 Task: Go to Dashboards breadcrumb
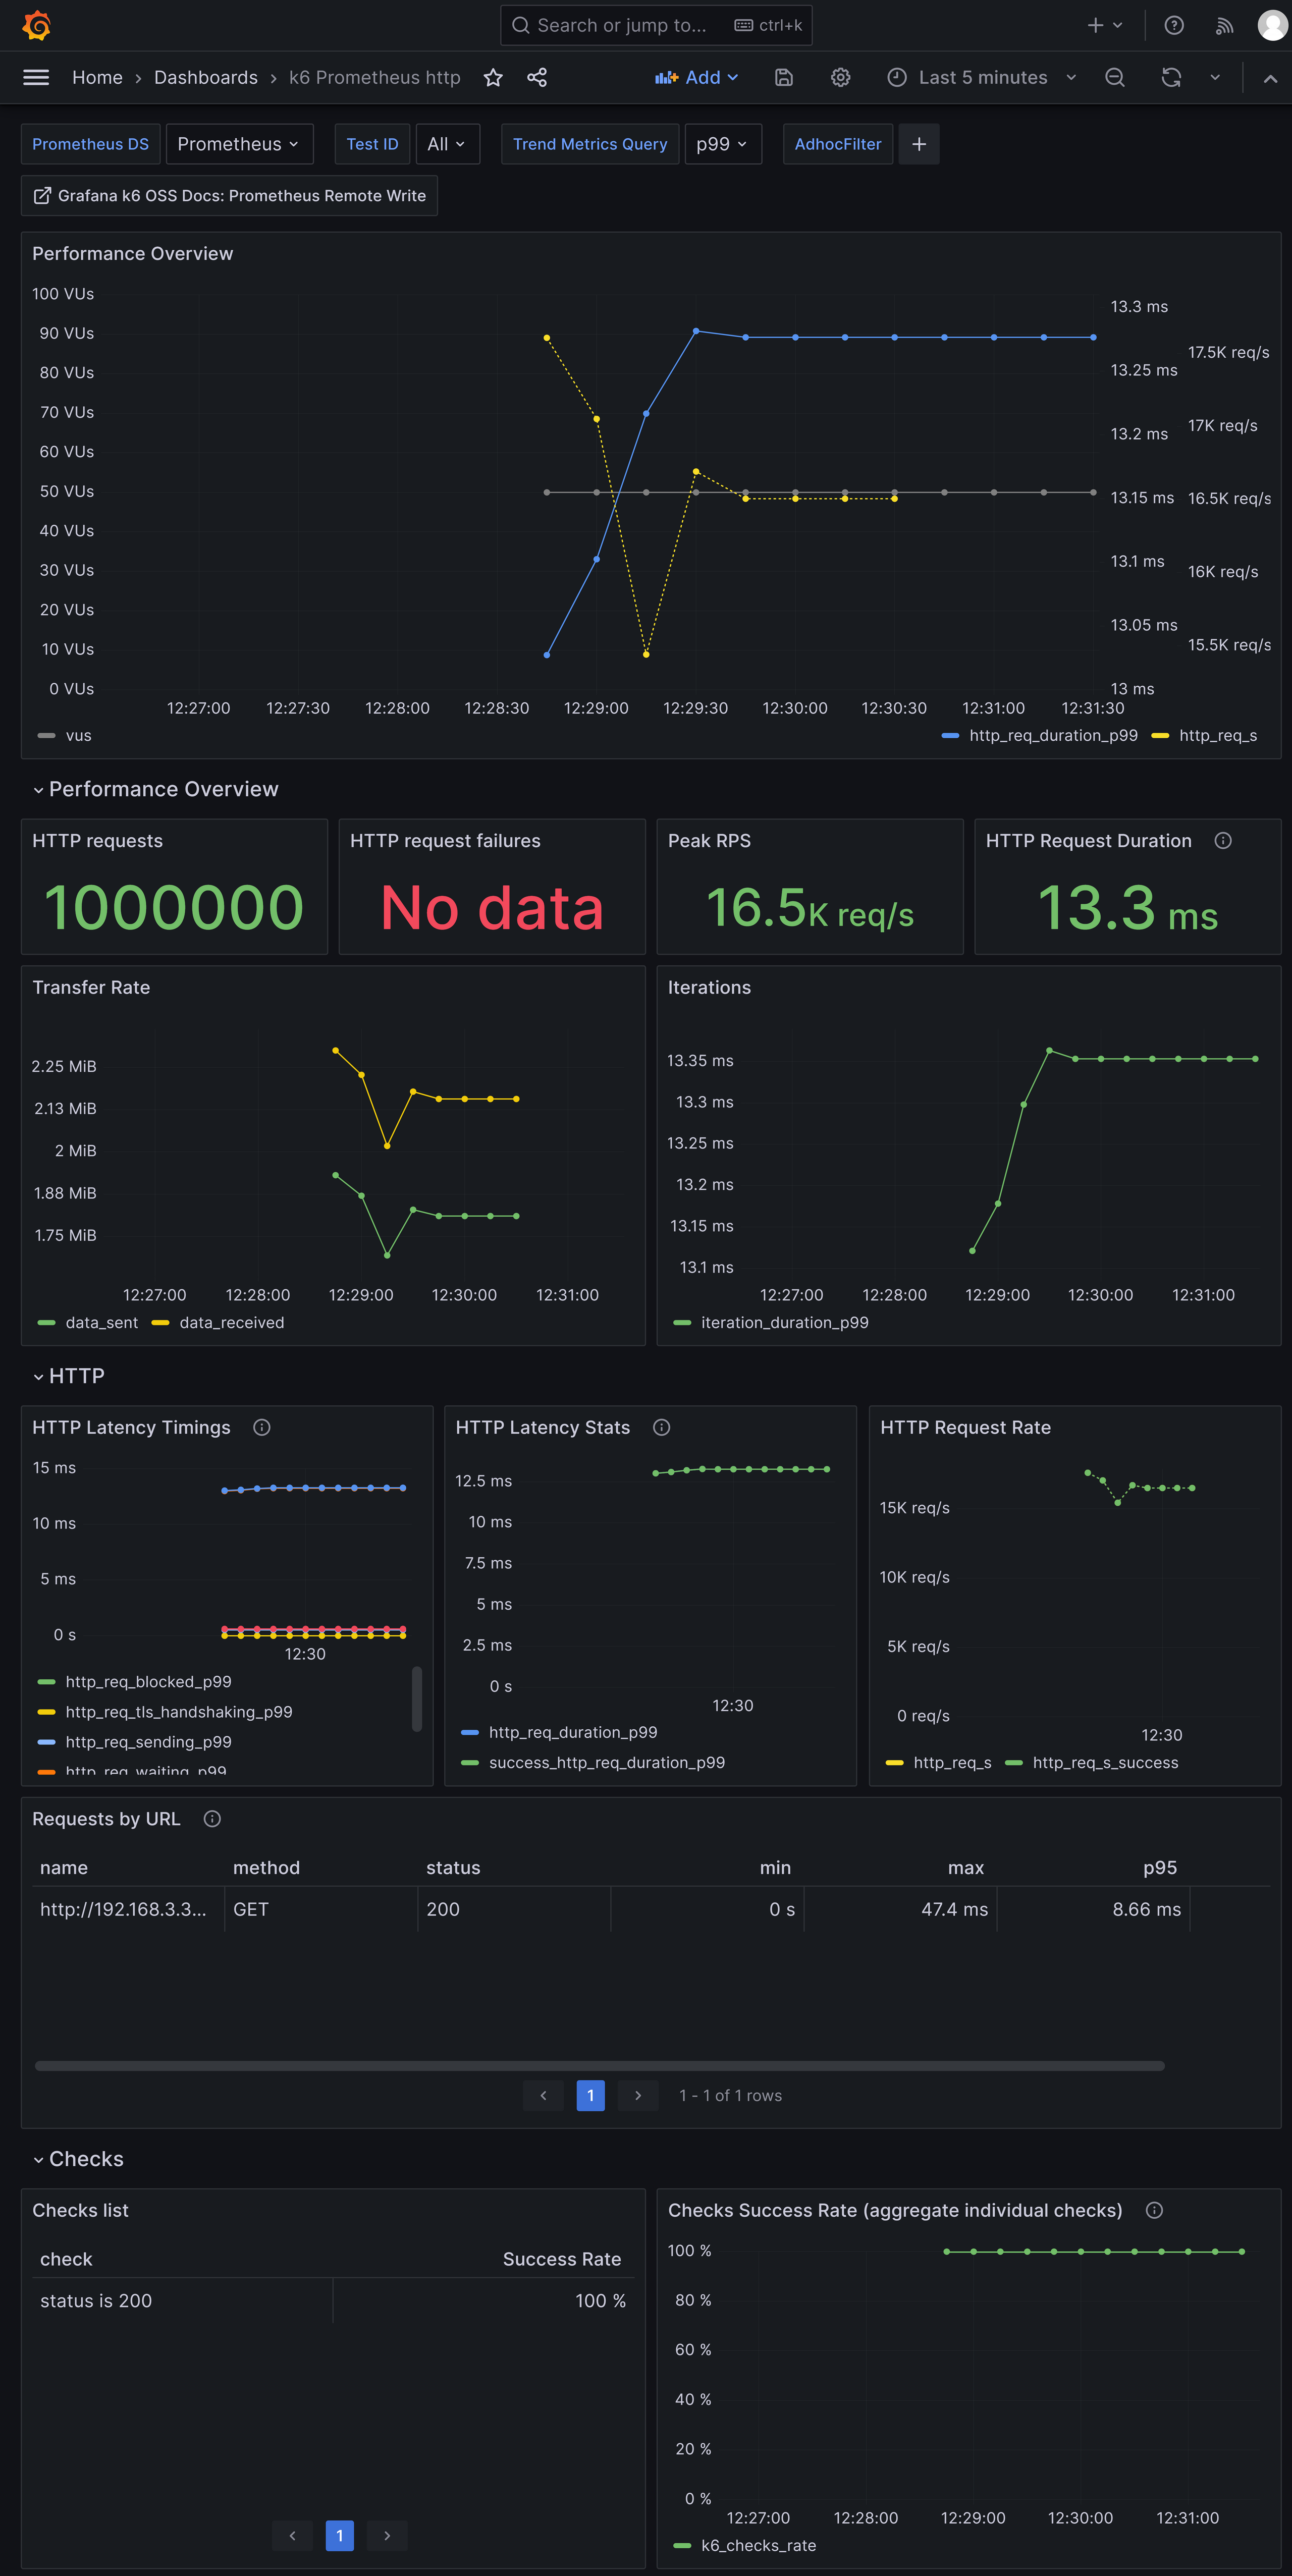coord(206,77)
